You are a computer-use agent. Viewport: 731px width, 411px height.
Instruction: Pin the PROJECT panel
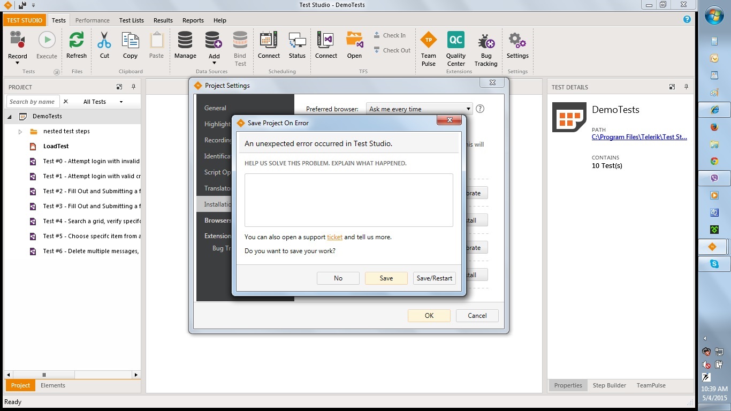133,87
